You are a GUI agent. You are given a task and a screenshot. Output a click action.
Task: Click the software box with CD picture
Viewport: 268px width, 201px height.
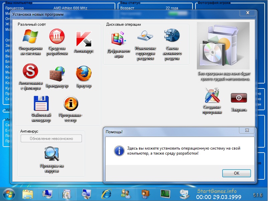click(223, 46)
